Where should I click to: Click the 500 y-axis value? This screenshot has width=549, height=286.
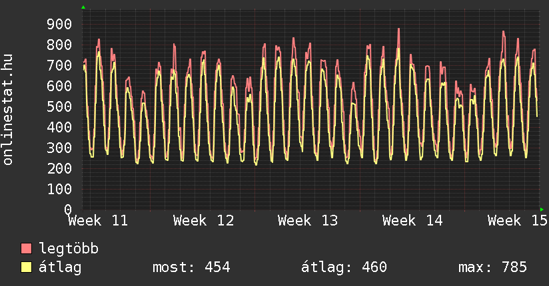60,107
